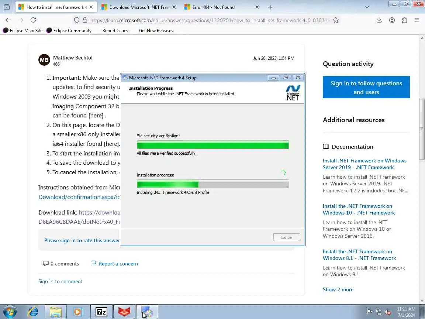Open the extensions puzzle icon
Image resolution: width=425 pixels, height=319 pixels.
(404, 20)
